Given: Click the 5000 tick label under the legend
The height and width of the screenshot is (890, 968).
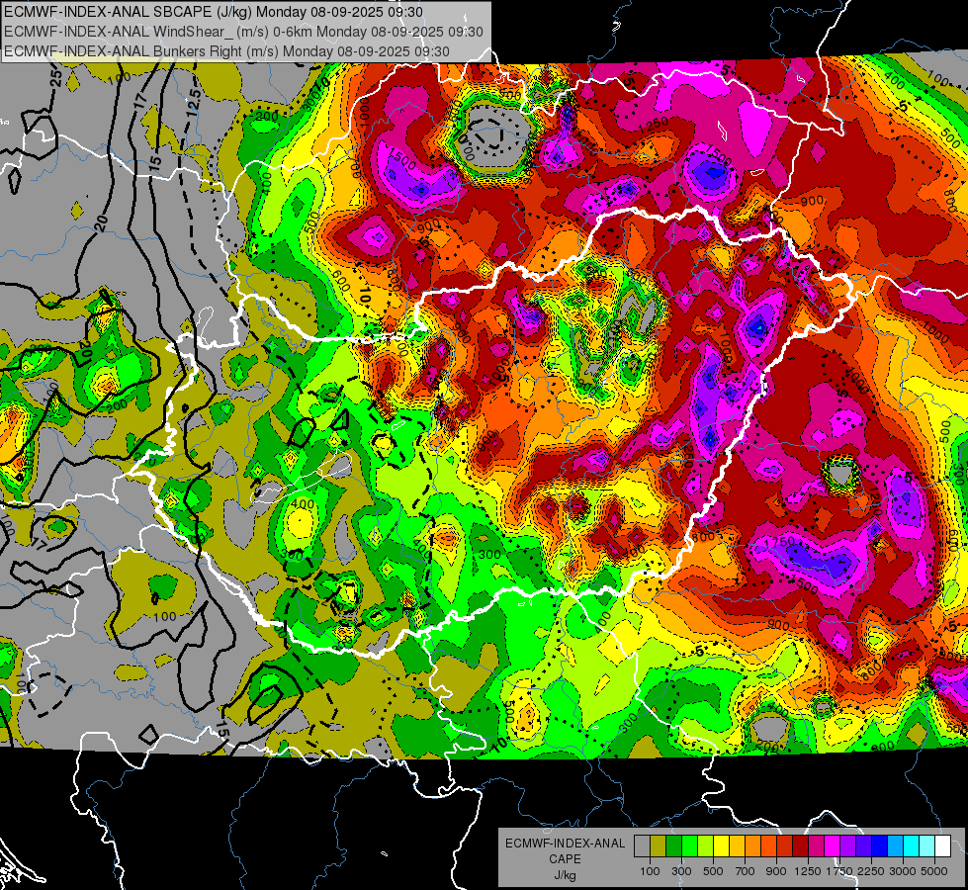Looking at the screenshot, I should click(934, 871).
